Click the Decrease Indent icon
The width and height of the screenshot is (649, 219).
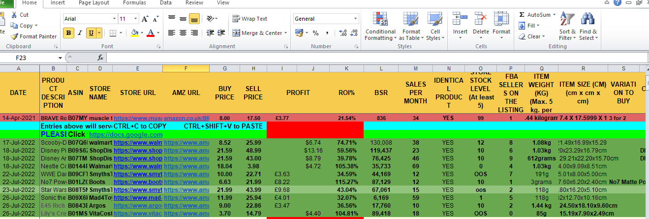pos(210,33)
